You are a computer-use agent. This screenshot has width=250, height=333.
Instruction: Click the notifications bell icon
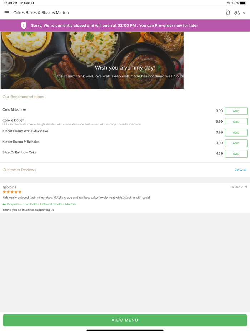click(x=228, y=12)
